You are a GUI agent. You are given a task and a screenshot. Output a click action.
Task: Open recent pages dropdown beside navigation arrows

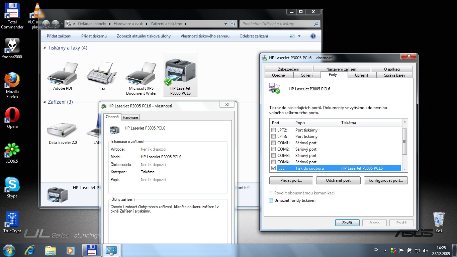pos(62,24)
